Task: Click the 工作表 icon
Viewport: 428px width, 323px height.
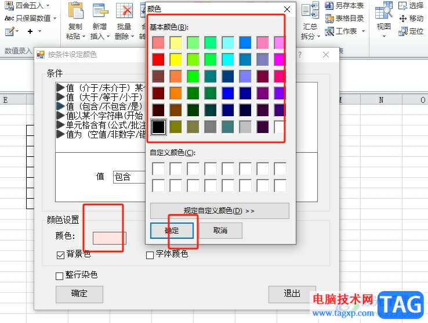Action: (x=329, y=31)
